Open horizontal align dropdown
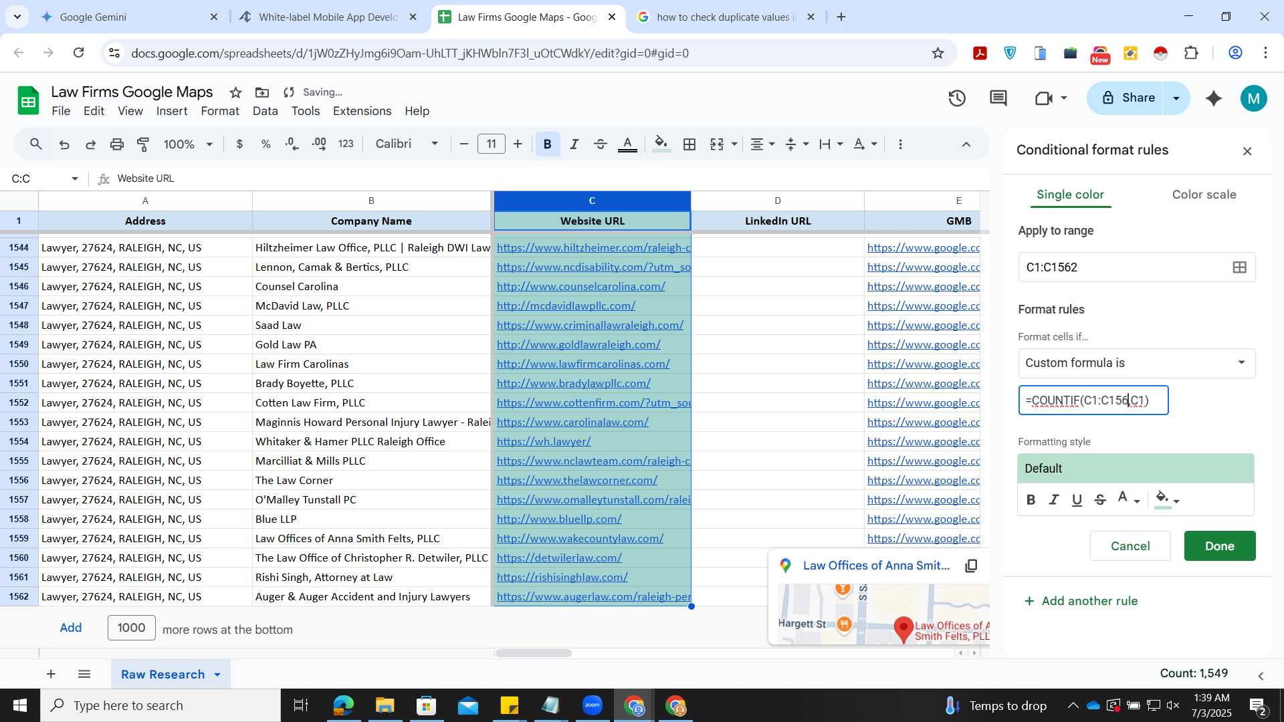Image resolution: width=1284 pixels, height=722 pixels. pos(762,144)
